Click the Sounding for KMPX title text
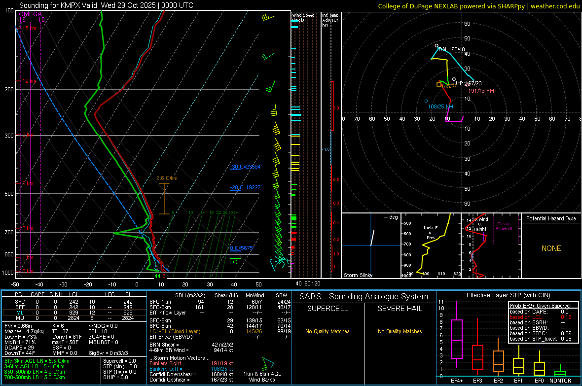The width and height of the screenshot is (582, 386). tap(106, 5)
